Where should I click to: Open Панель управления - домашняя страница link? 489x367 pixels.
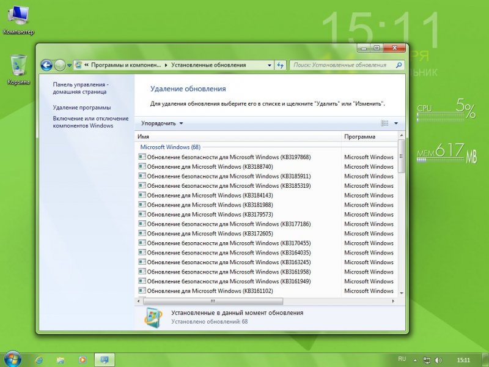tap(81, 88)
